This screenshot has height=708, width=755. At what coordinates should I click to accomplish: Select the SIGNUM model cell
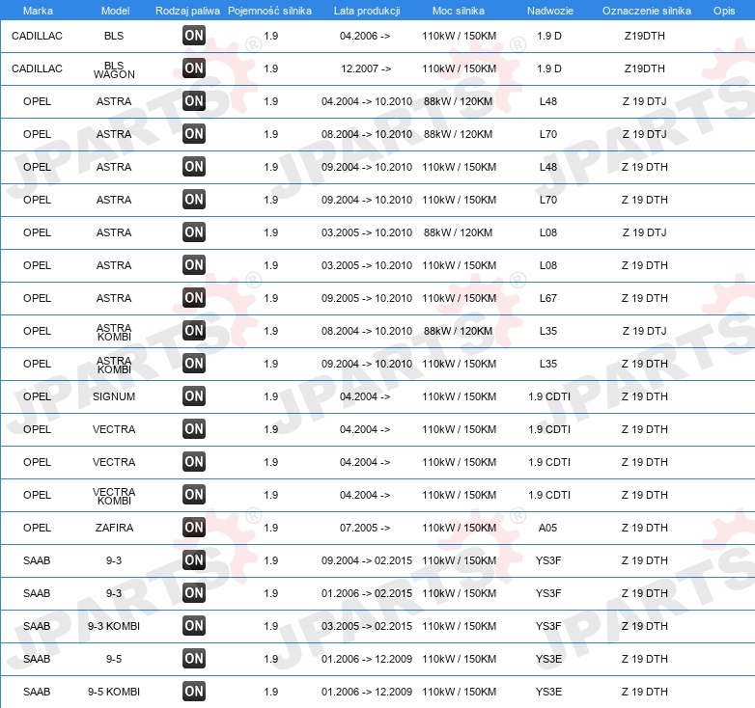114,396
